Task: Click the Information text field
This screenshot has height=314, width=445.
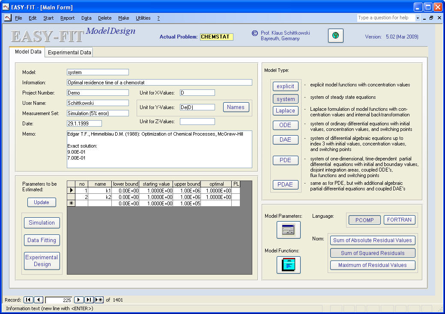Action: point(159,83)
